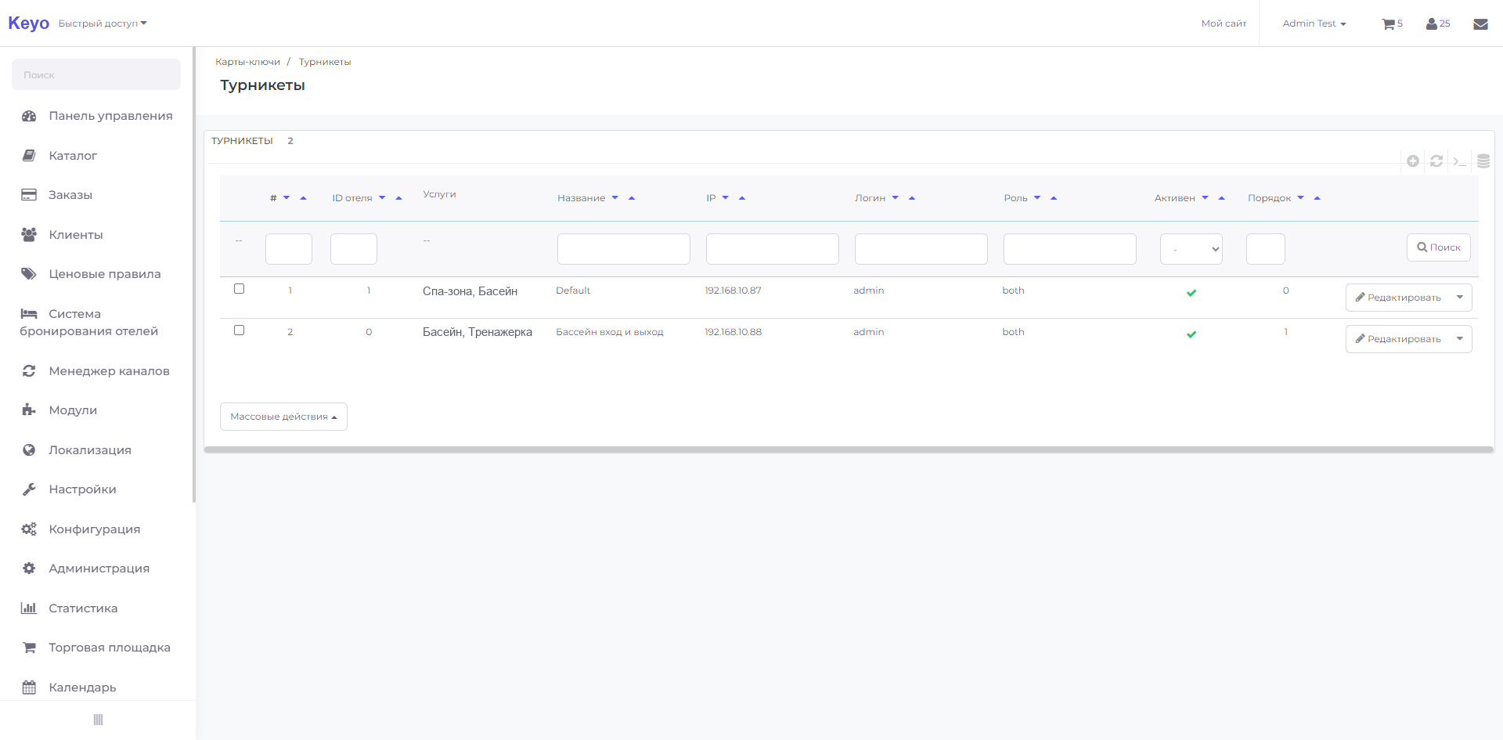Screen dimensions: 1503x740
Task: Open Настройки in the sidebar
Action: click(x=82, y=489)
